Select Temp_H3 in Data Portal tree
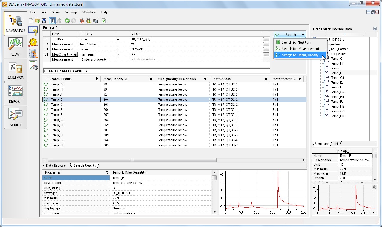382x227 pixels. click(x=337, y=116)
